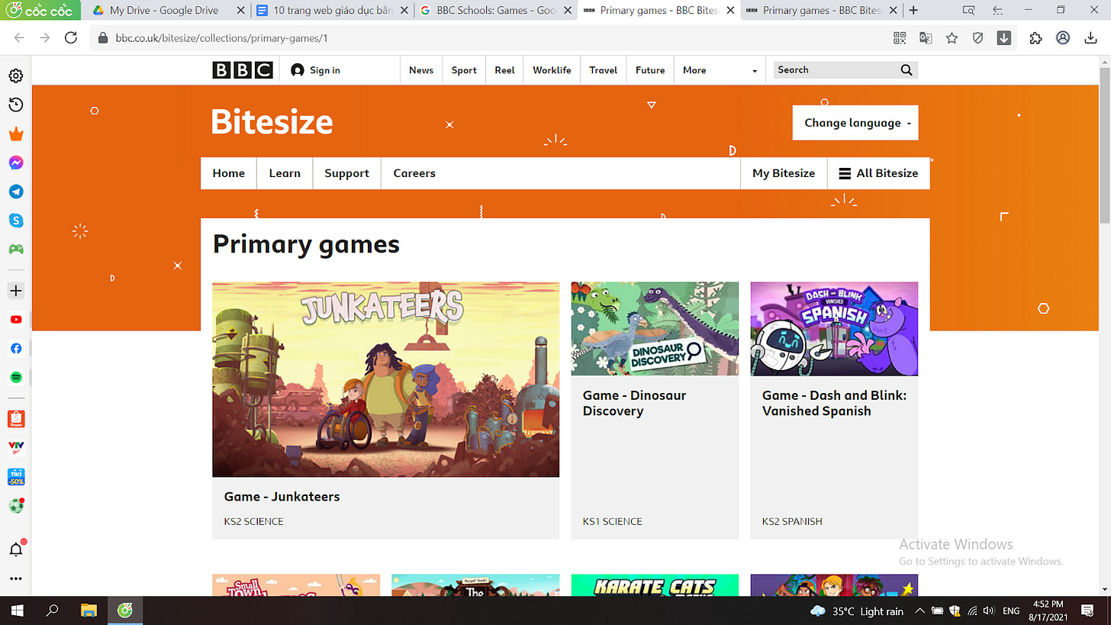Open sidebar settings gear icon
1111x625 pixels.
[x=16, y=76]
